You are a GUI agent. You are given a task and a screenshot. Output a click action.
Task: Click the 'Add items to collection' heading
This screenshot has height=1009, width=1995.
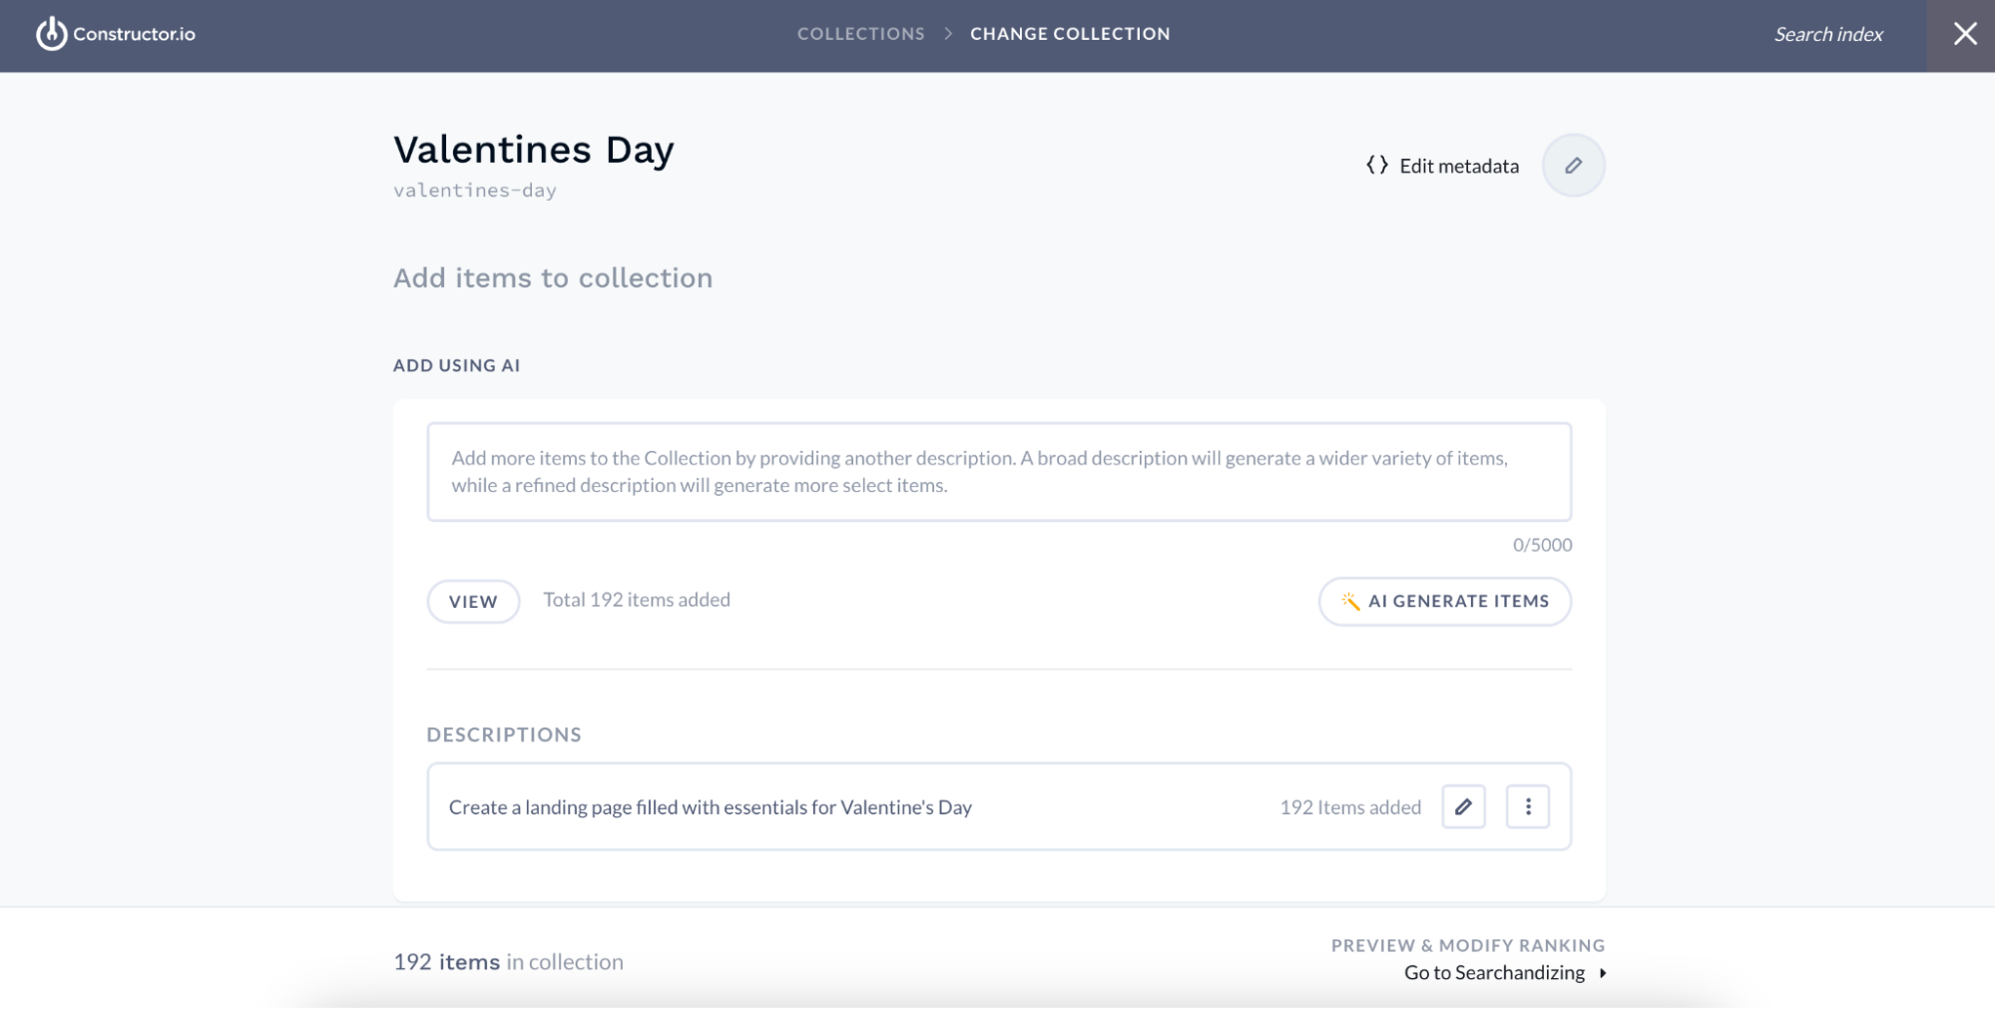[x=553, y=277]
